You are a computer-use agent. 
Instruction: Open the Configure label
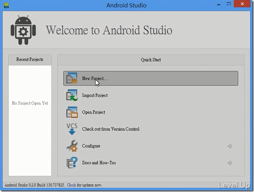pos(91,146)
